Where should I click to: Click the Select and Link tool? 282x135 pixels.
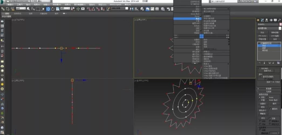tap(3, 9)
